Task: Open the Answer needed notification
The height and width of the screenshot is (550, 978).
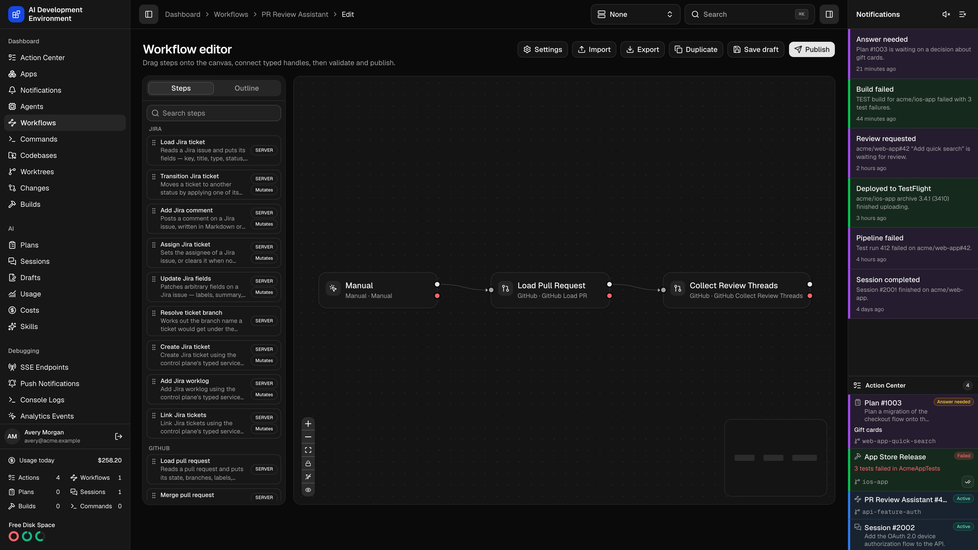Action: (x=913, y=54)
